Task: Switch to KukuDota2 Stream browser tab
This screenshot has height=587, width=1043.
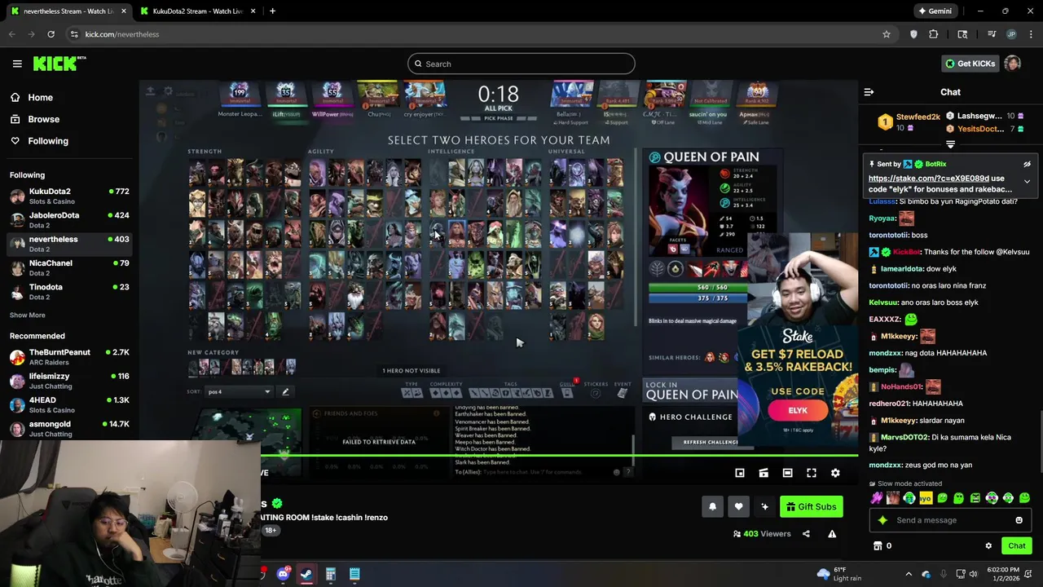Action: point(198,11)
